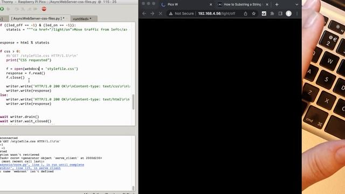345x194 pixels.
Task: Click the 'webroot' isn't defined error text
Action: (x=26, y=171)
